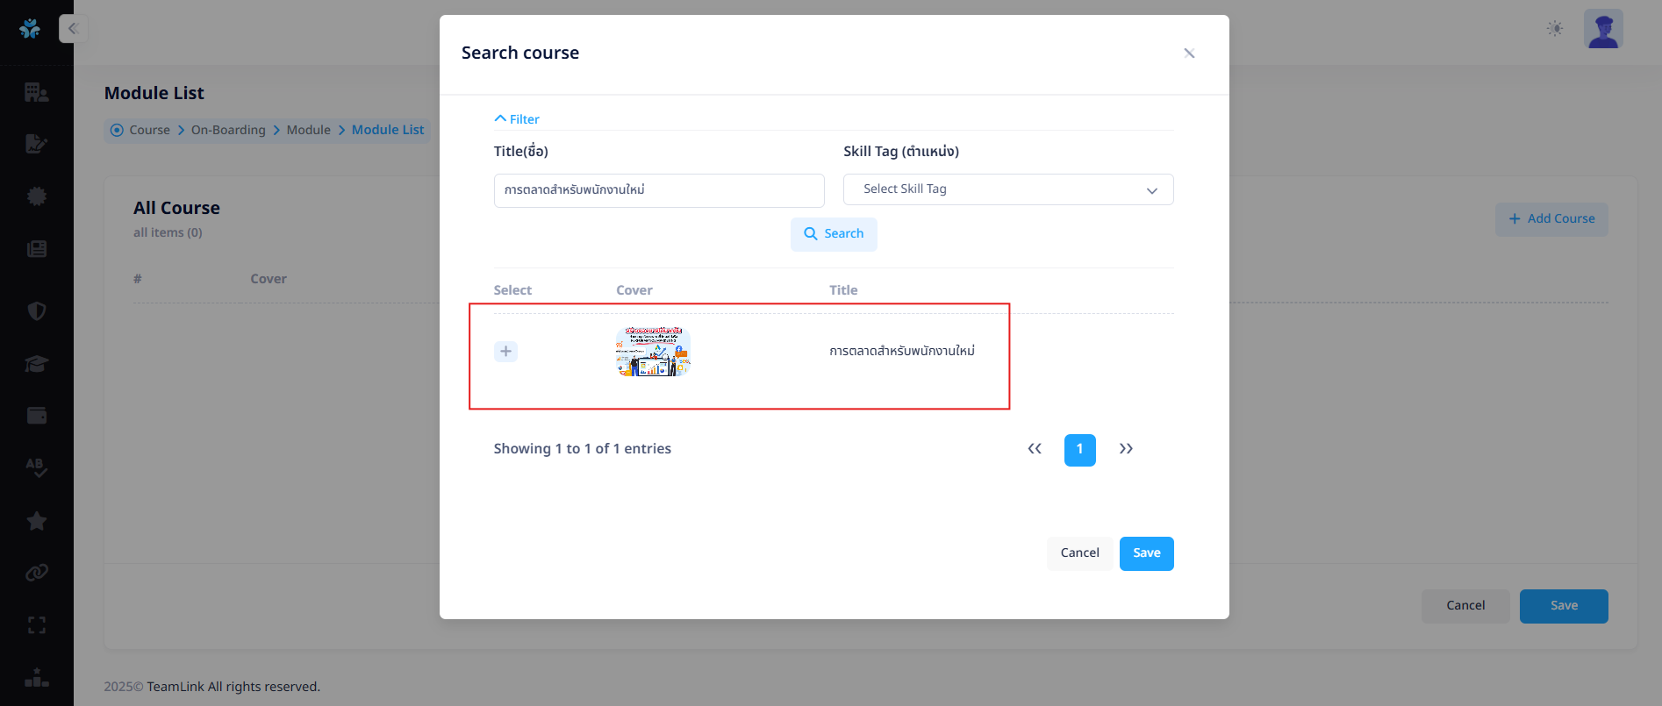Collapse the sidebar with the chevron button
Viewport: 1662px width, 706px height.
pyautogui.click(x=73, y=29)
